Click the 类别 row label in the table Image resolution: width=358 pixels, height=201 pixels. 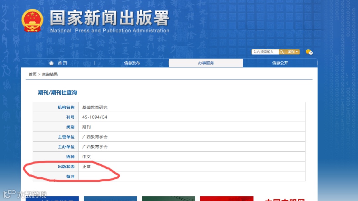coord(70,127)
